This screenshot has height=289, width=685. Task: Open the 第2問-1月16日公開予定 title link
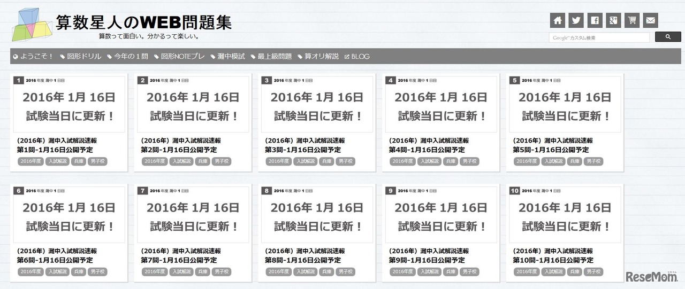click(179, 150)
